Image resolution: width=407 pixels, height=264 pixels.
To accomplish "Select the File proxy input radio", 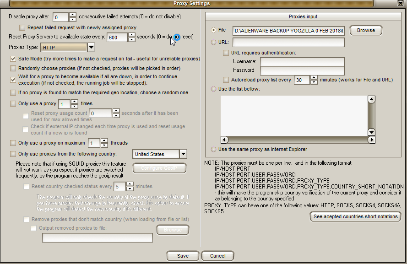I will [x=214, y=30].
